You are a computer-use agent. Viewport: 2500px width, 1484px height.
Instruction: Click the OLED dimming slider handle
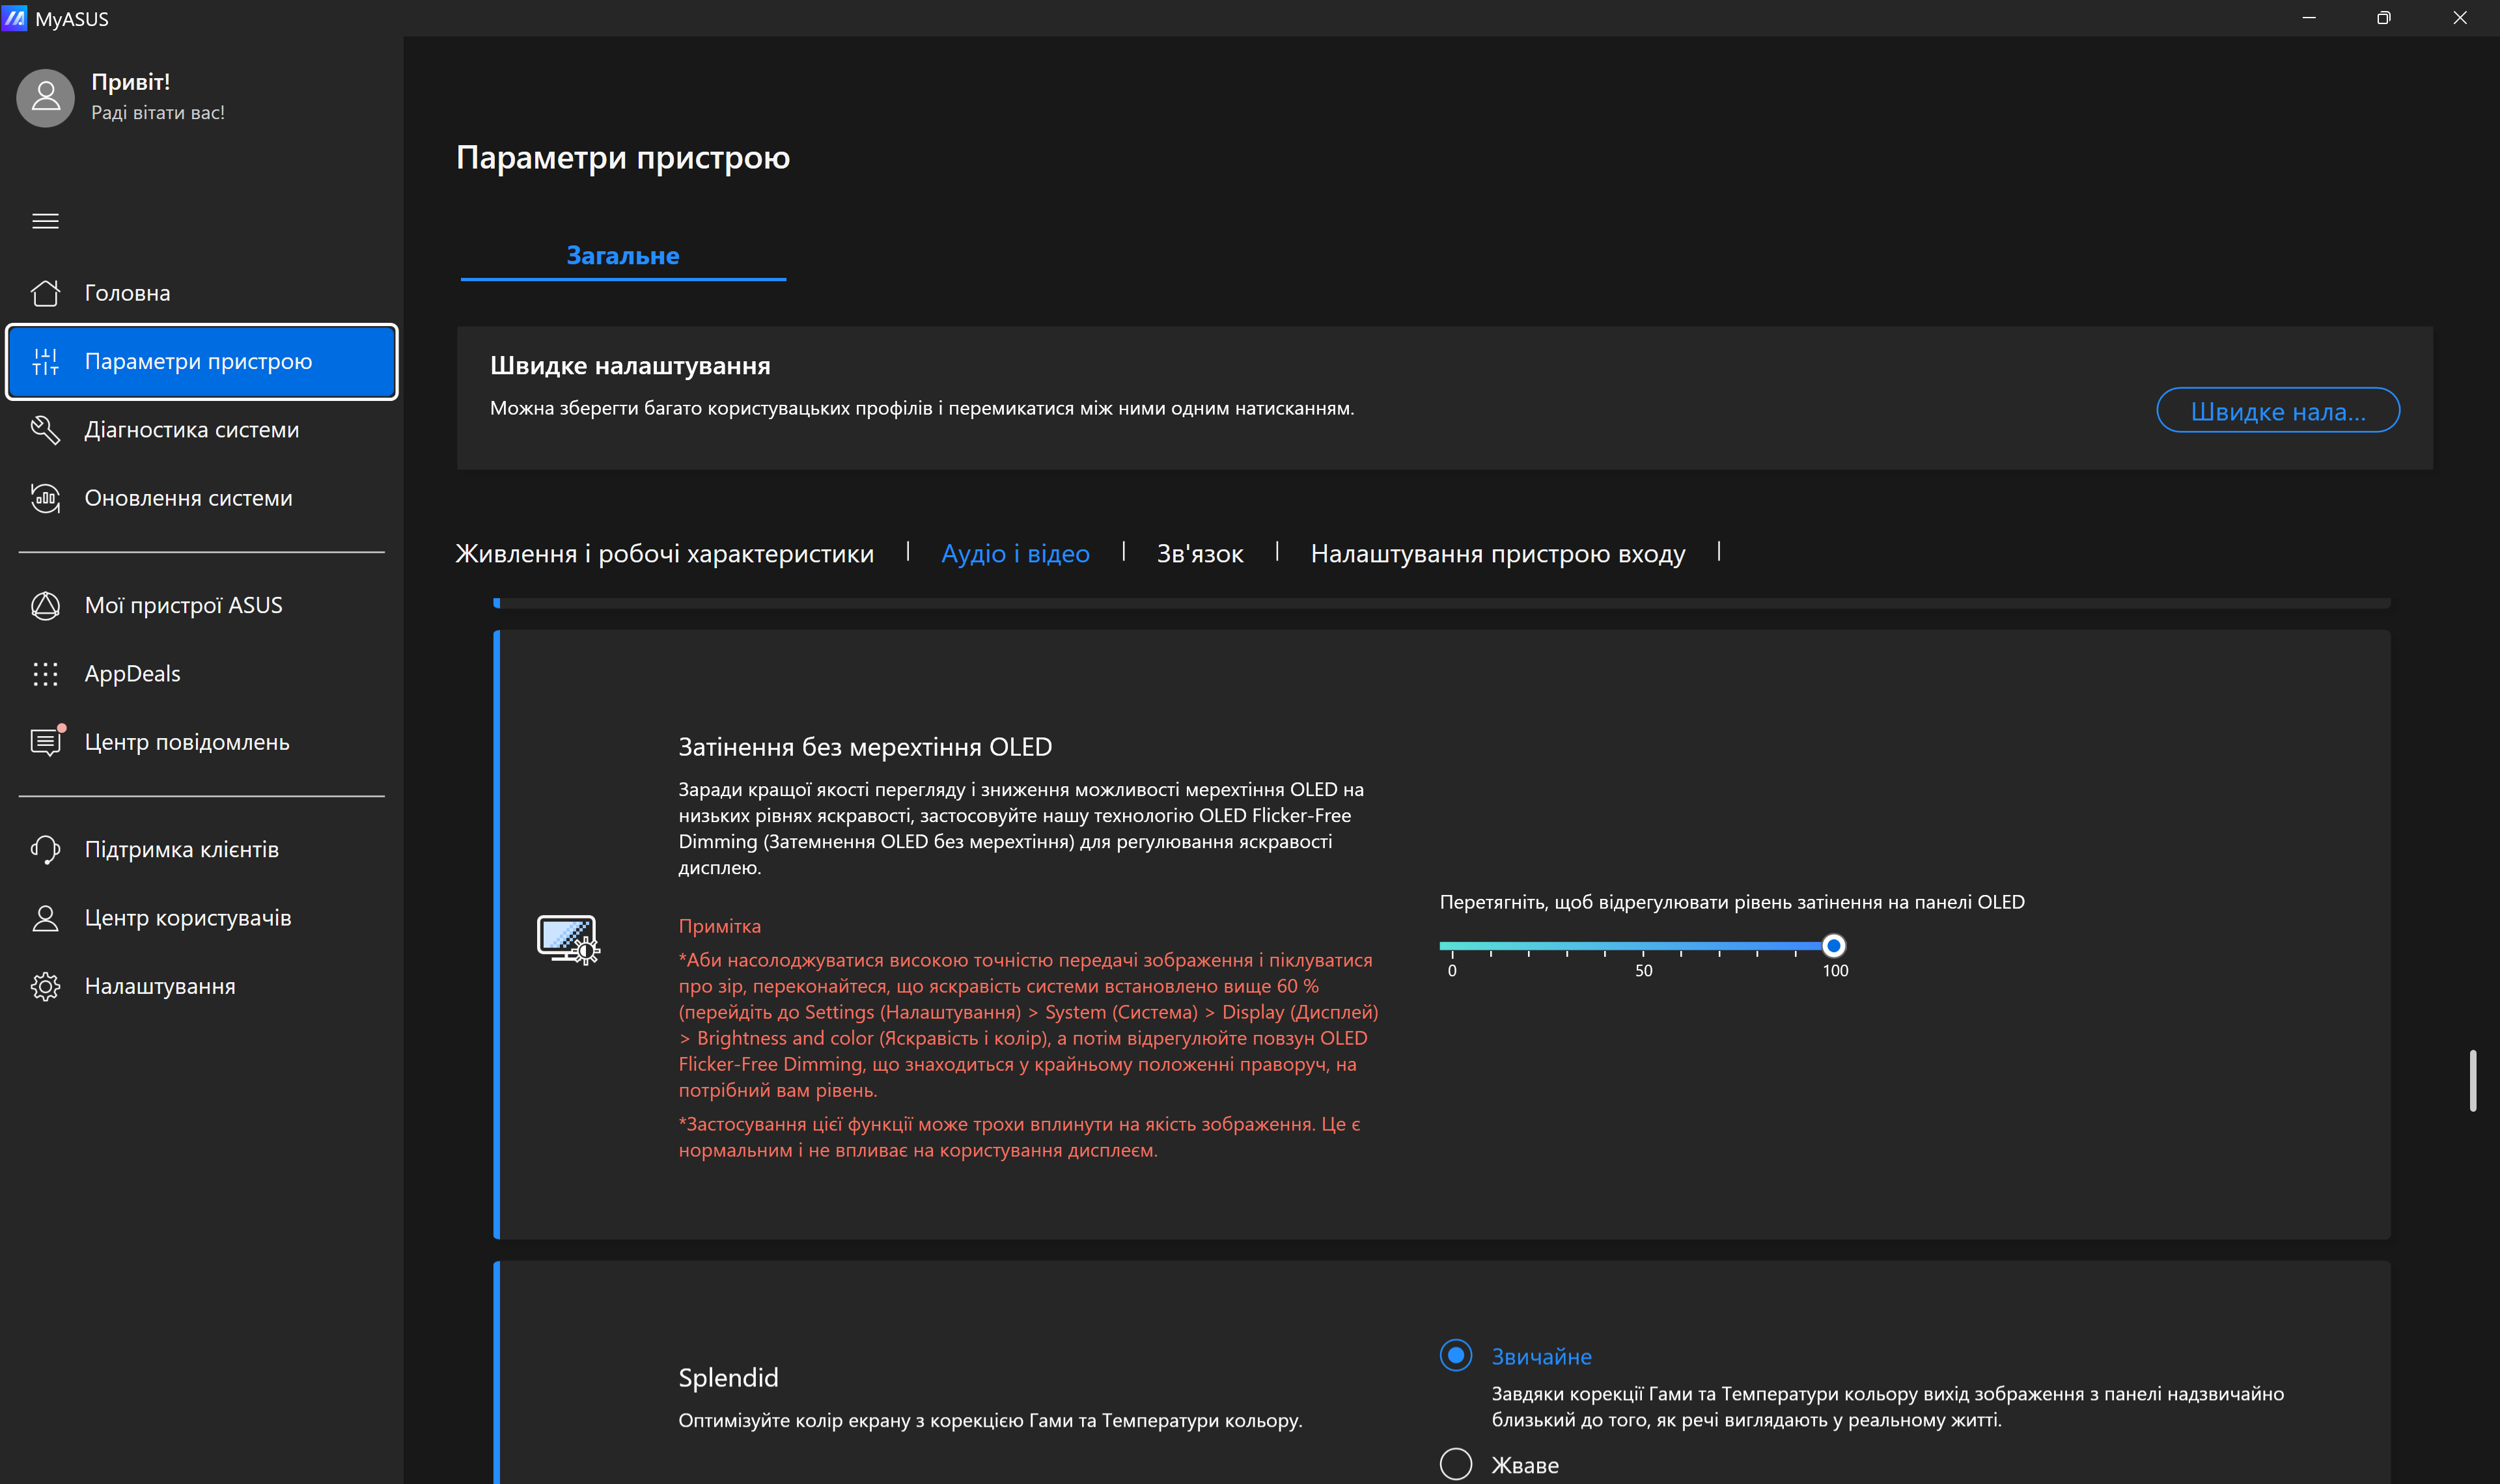pos(1833,945)
